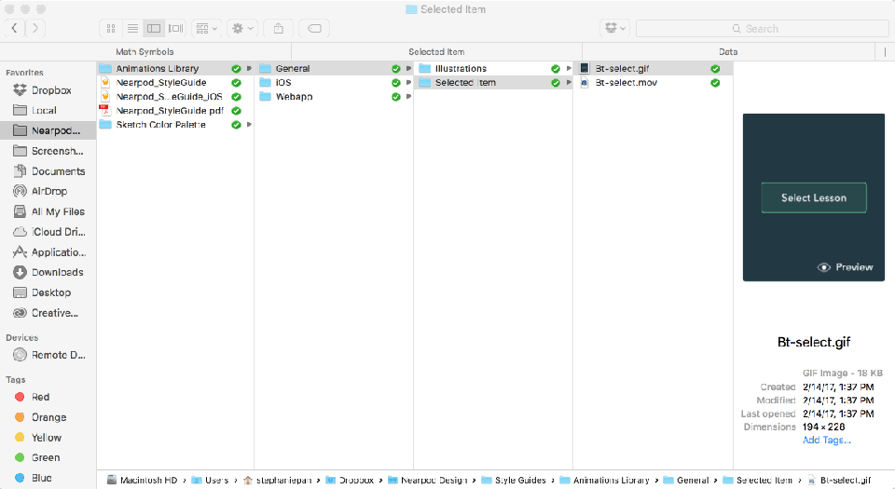Open iCloud Drive in sidebar
The width and height of the screenshot is (895, 489).
tap(48, 232)
